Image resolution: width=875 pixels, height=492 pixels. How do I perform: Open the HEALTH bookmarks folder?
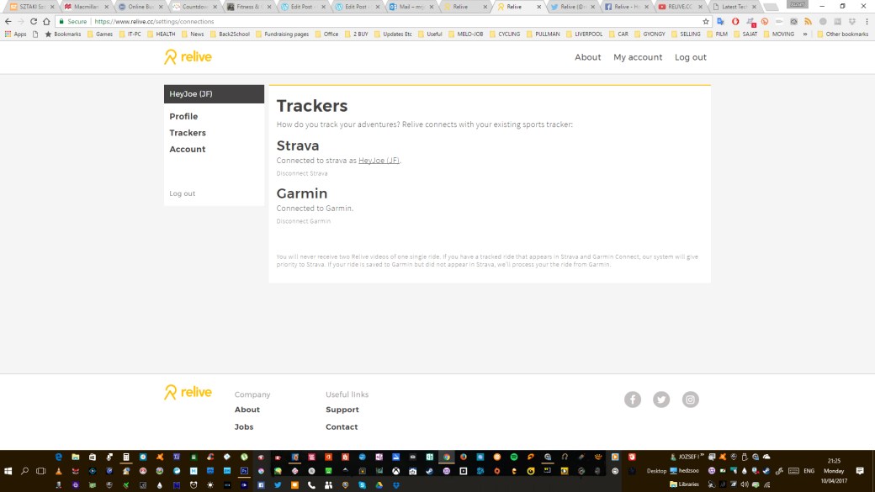click(161, 34)
